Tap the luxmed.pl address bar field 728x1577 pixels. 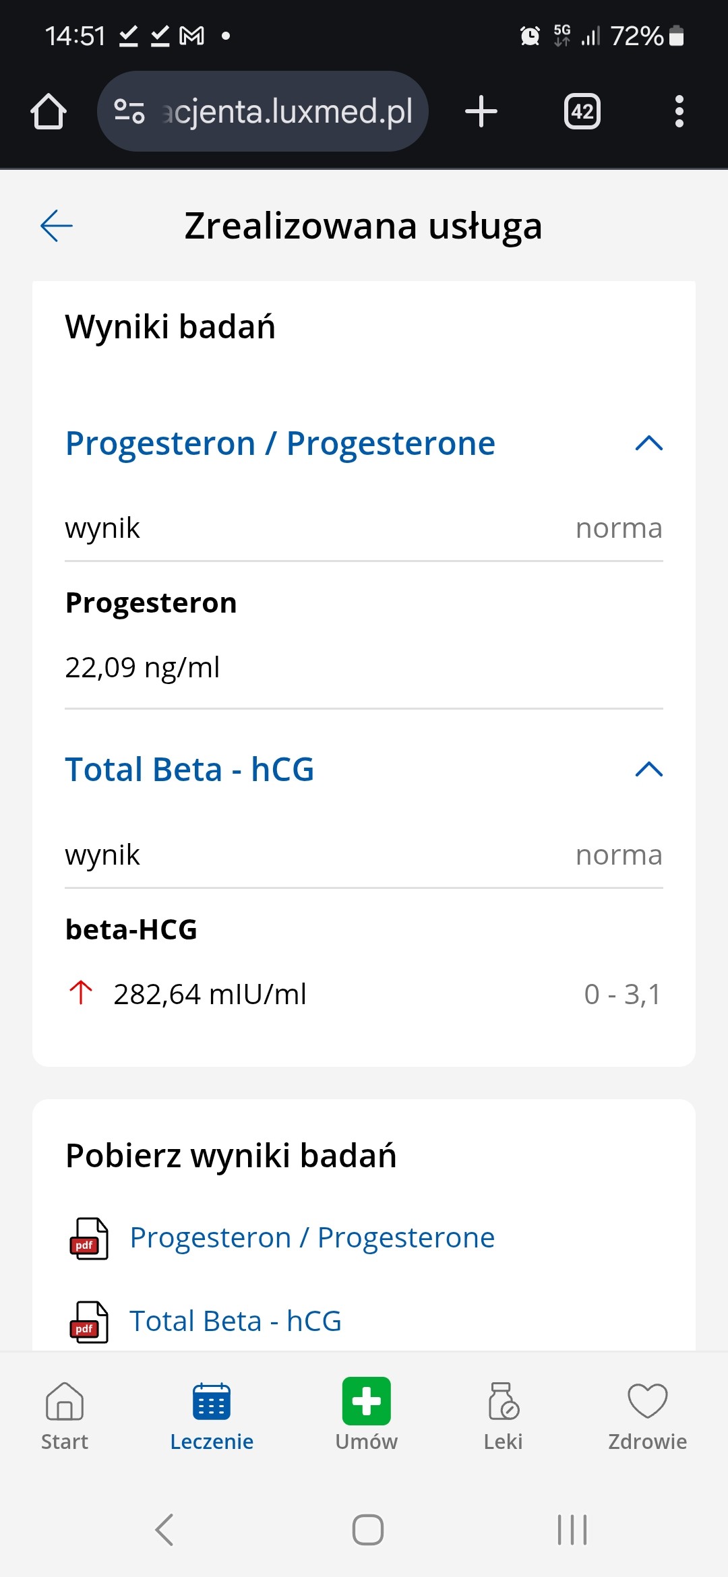tap(286, 111)
